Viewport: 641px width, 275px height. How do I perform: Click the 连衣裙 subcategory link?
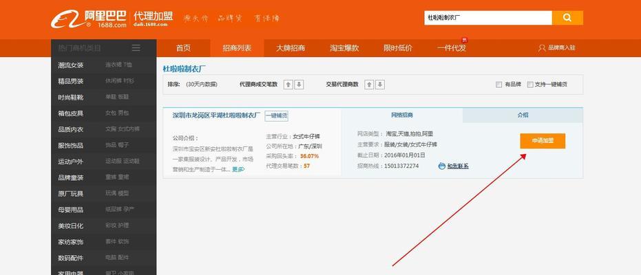click(113, 65)
